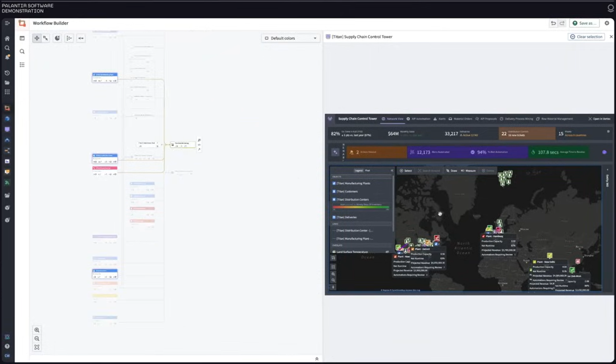The image size is (616, 364).
Task: Click the collapse nodes toolbar icon
Action: click(x=81, y=38)
